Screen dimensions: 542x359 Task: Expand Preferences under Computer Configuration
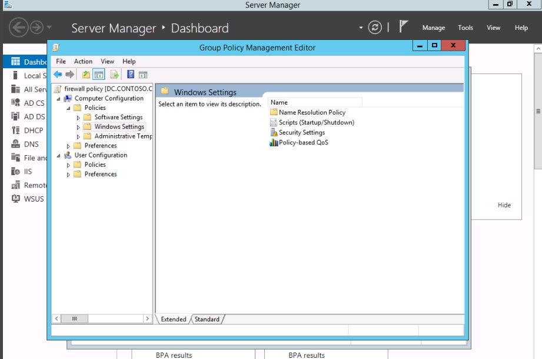click(68, 146)
